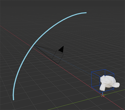Click the camera apex touching the curve
This screenshot has width=125, height=110.
coord(34,45)
